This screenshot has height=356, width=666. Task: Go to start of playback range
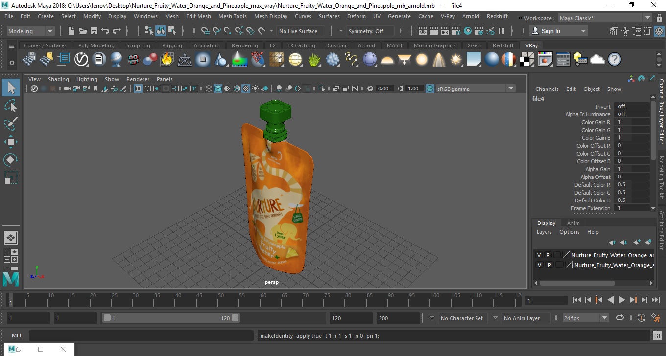point(576,300)
